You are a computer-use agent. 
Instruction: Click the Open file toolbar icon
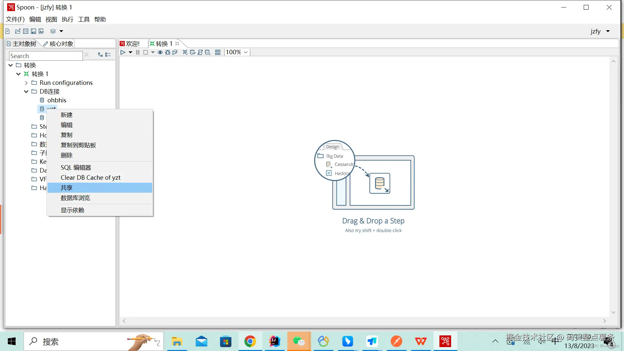[18, 31]
